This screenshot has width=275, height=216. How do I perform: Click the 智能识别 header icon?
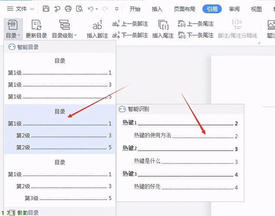pyautogui.click(x=122, y=109)
